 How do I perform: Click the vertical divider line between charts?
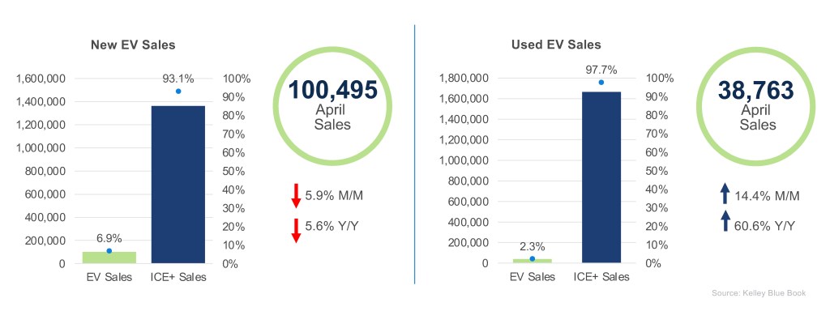click(x=415, y=153)
